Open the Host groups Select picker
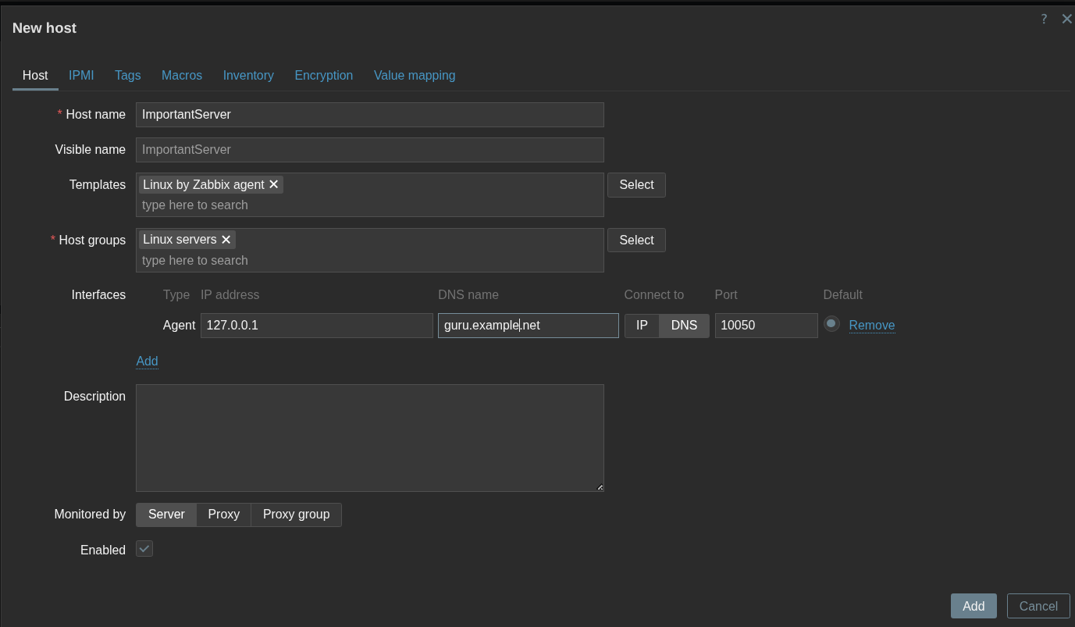The height and width of the screenshot is (627, 1075). click(x=636, y=240)
